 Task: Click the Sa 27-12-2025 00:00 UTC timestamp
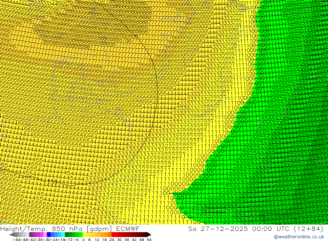(256, 229)
